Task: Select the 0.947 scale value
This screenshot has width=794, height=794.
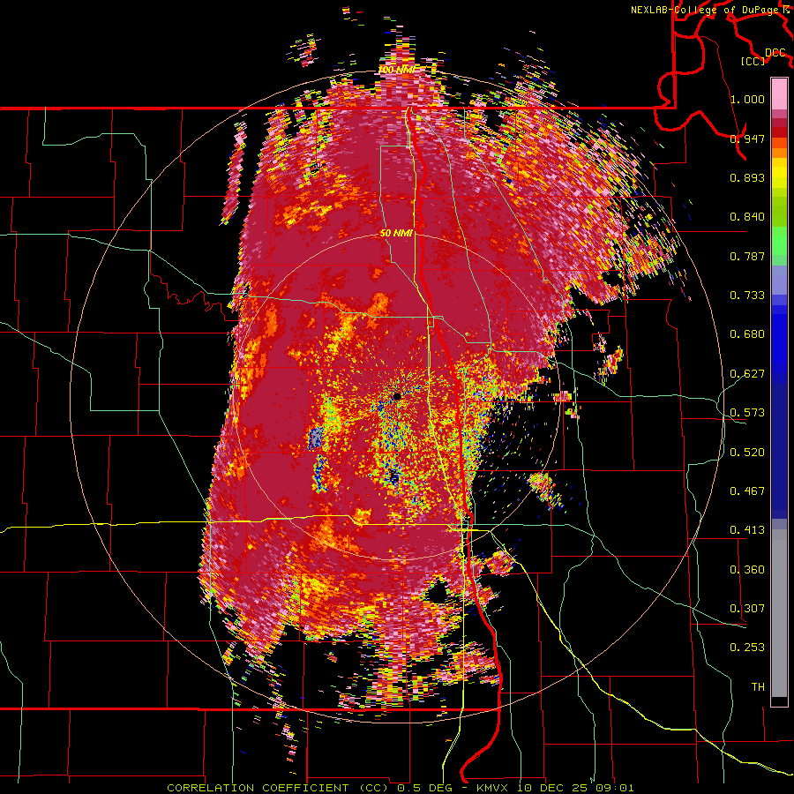Action: (747, 139)
